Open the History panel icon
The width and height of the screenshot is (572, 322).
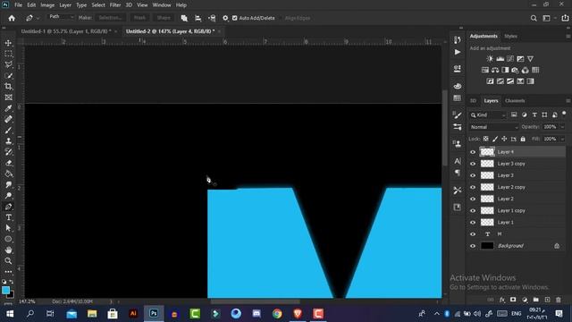[457, 39]
